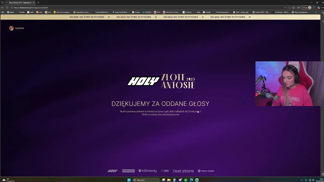Image resolution: width=324 pixels, height=182 pixels.
Task: Open the Poczta home.pl bookmark
Action: click(221, 12)
